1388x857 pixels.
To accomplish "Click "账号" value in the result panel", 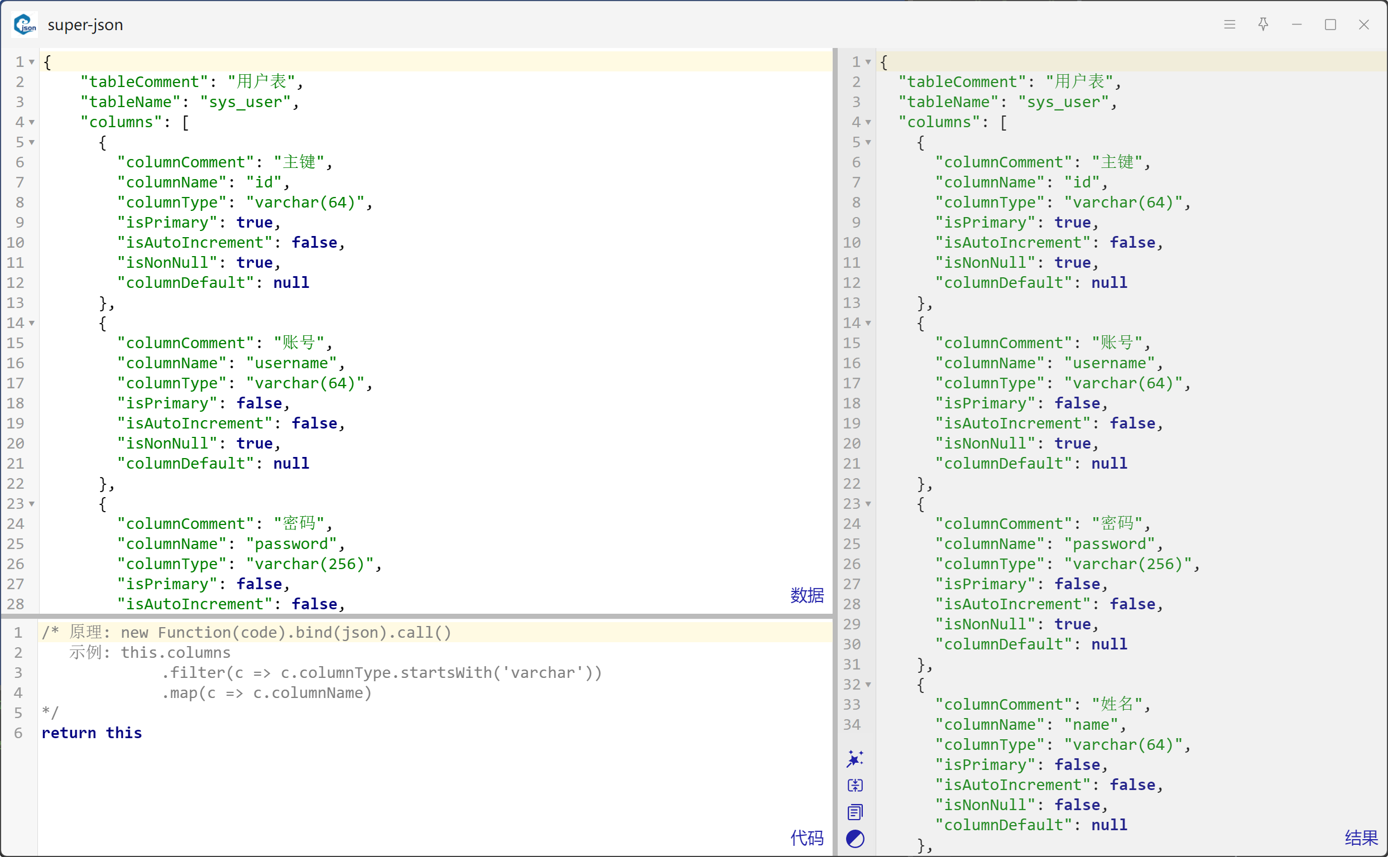I will 1117,343.
